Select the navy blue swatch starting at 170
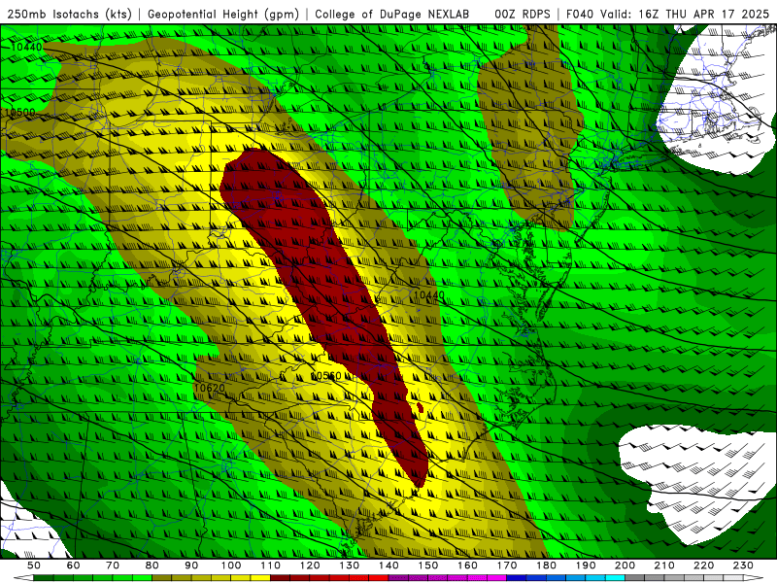This screenshot has width=777, height=583. tap(517, 578)
